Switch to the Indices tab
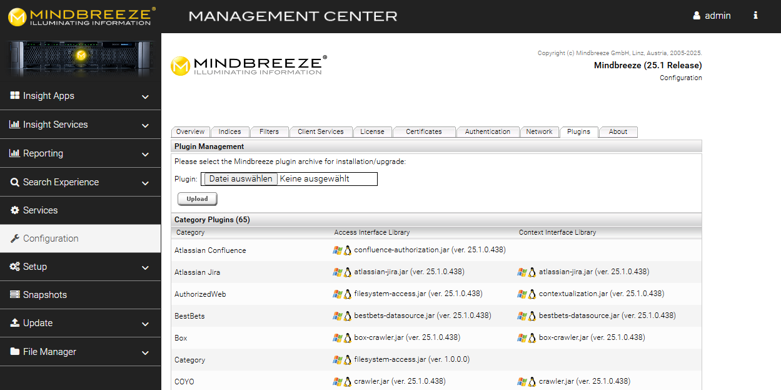The height and width of the screenshot is (390, 781). 229,132
